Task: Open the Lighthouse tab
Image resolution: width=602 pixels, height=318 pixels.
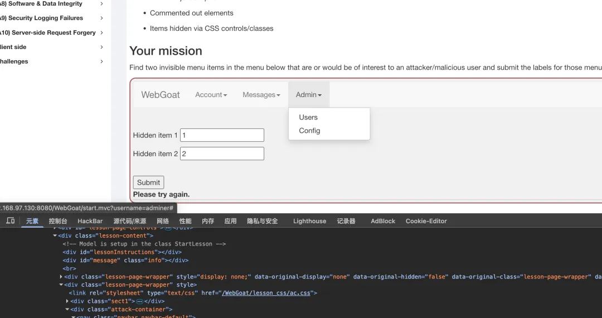Action: tap(310, 221)
